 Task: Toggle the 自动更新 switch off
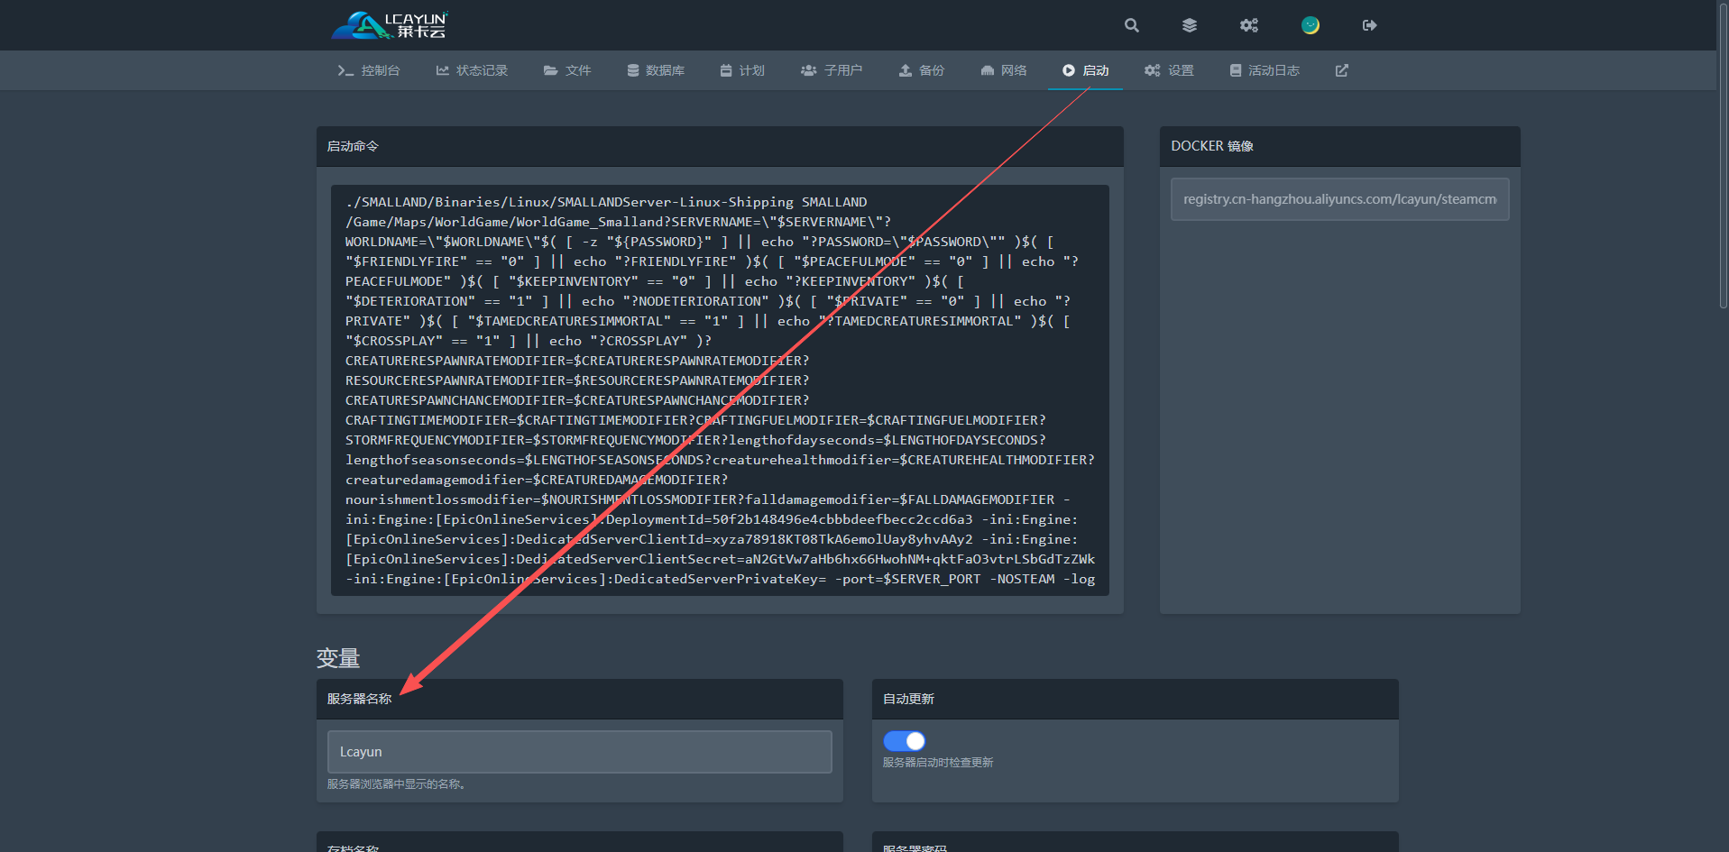[904, 741]
